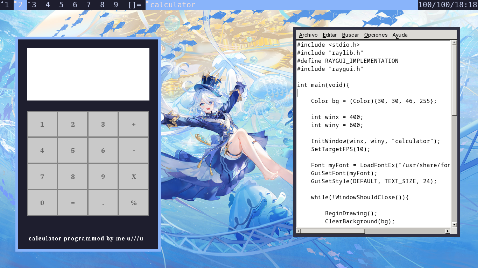This screenshot has width=478, height=268.
Task: Click the InitWindow code line
Action: (x=375, y=141)
